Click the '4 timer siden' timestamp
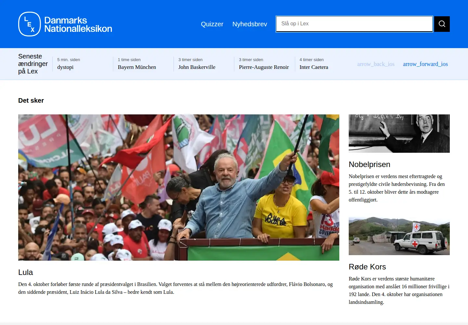This screenshot has width=468, height=325. [x=311, y=60]
